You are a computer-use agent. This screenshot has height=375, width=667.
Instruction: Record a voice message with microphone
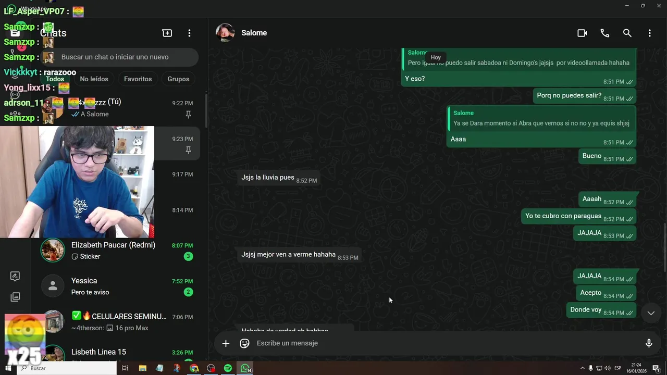[x=649, y=343]
